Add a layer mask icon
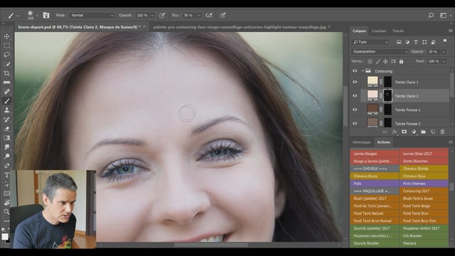This screenshot has width=455, height=256. tap(404, 132)
